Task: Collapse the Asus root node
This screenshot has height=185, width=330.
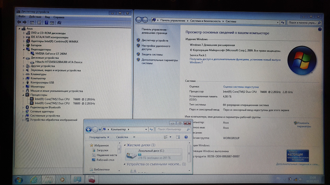Action: (x=19, y=29)
